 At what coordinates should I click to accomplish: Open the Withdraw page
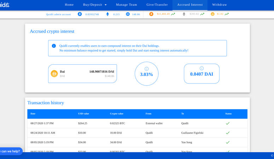pyautogui.click(x=220, y=5)
